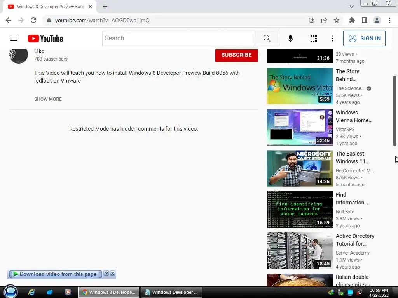Go forward with the browser forward arrow
Viewport: 398px width, 298px height.
[x=21, y=20]
